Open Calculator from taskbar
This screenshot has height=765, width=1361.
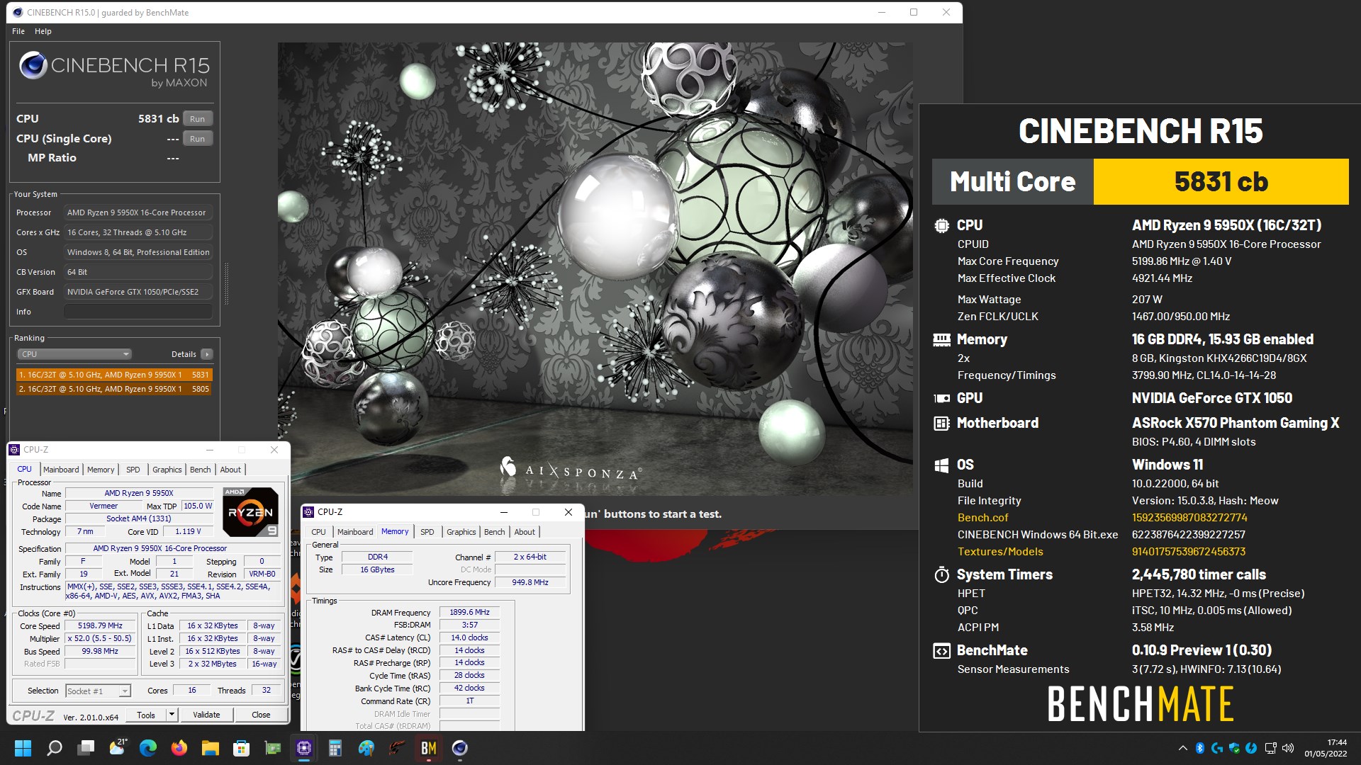pyautogui.click(x=335, y=748)
